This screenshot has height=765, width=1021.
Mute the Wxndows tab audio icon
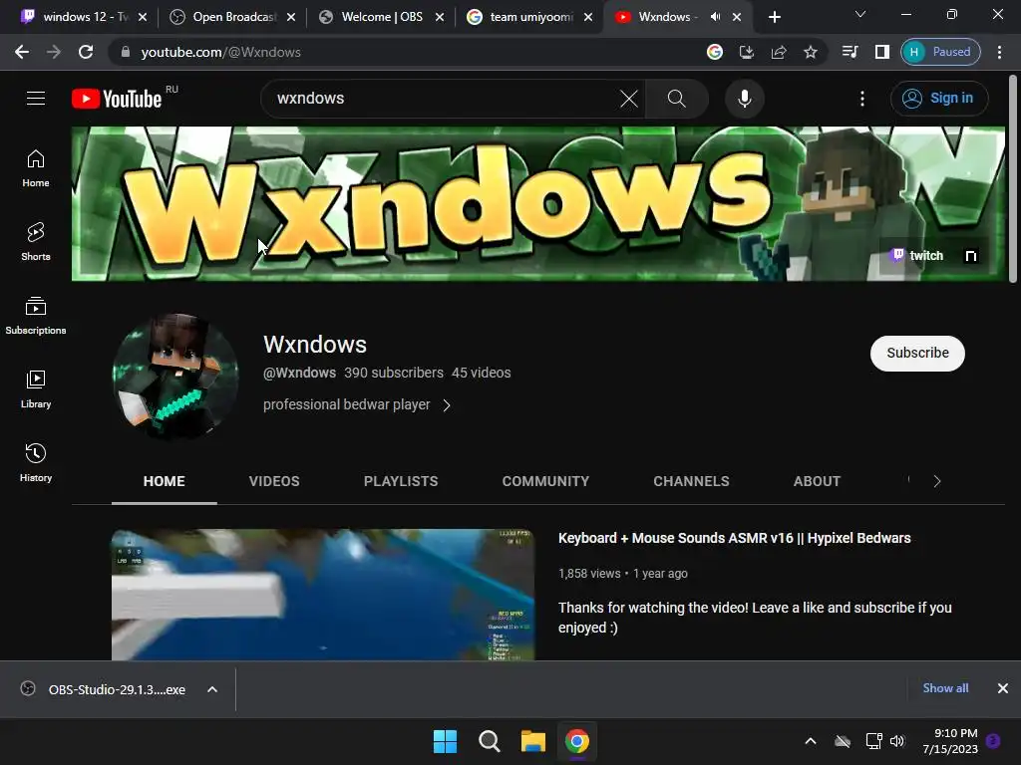point(715,17)
